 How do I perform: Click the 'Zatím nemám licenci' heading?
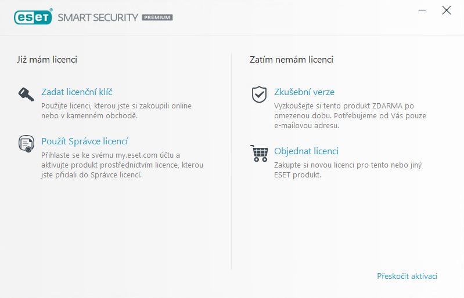point(292,60)
